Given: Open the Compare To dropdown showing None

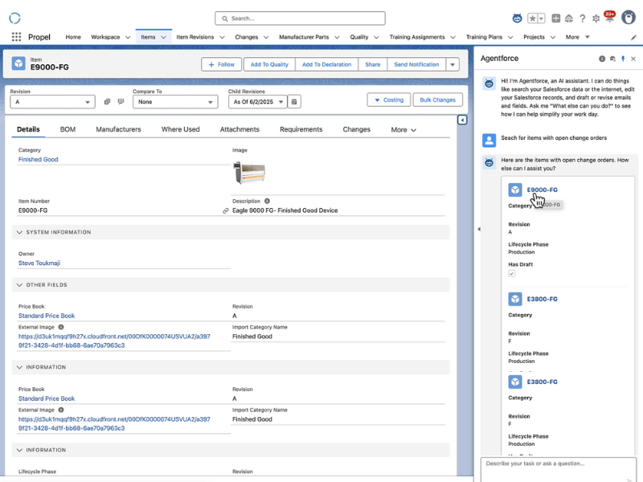Looking at the screenshot, I should click(x=175, y=102).
